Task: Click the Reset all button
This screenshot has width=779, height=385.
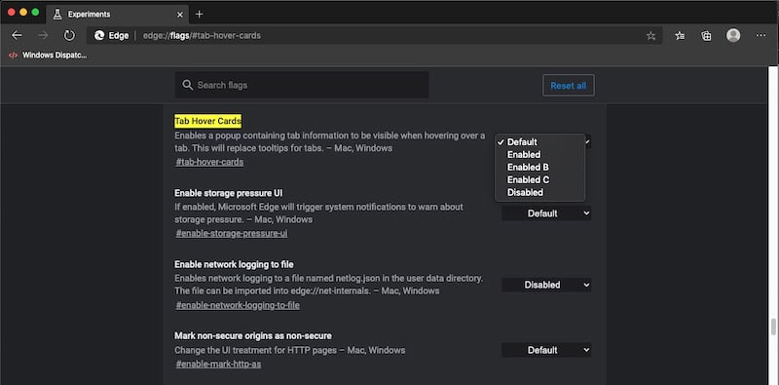Action: click(x=569, y=86)
